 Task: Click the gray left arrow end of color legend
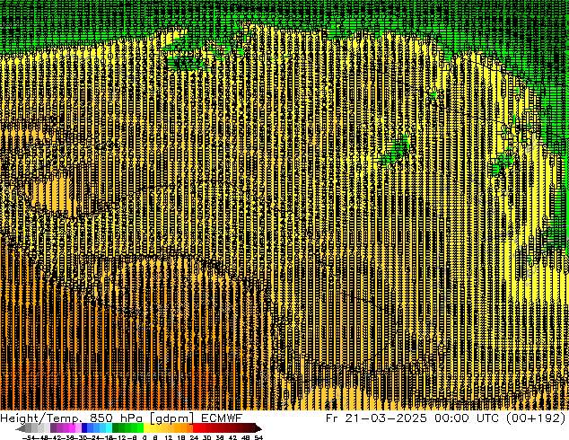click(20, 428)
